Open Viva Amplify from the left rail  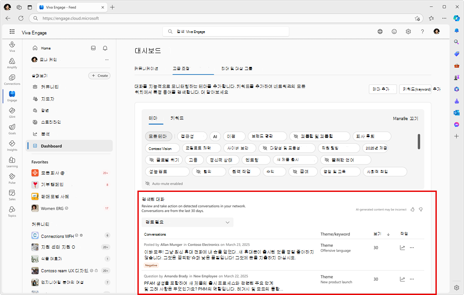tap(12, 62)
